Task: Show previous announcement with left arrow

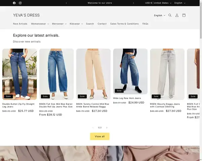Action: coord(66,3)
